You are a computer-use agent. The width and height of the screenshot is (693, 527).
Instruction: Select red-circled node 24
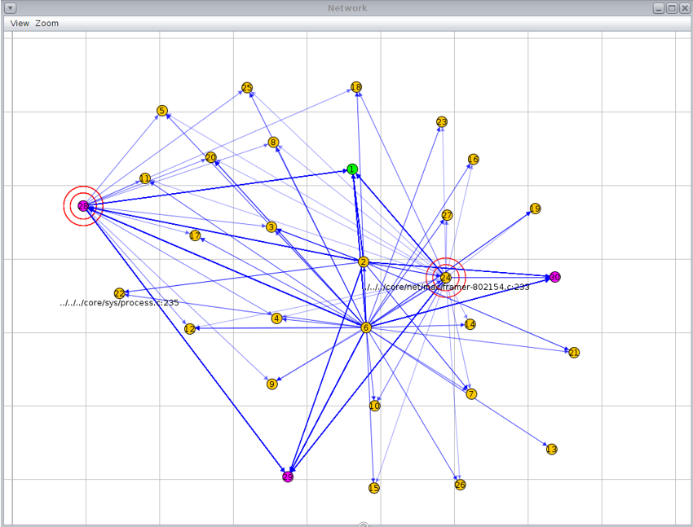[x=445, y=277]
